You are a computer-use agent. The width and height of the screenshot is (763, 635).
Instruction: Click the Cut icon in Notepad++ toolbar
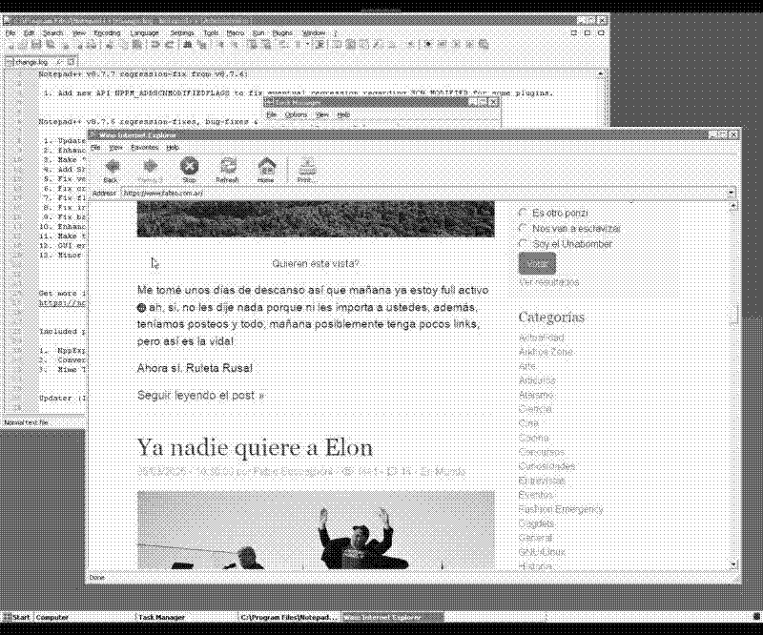(110, 45)
